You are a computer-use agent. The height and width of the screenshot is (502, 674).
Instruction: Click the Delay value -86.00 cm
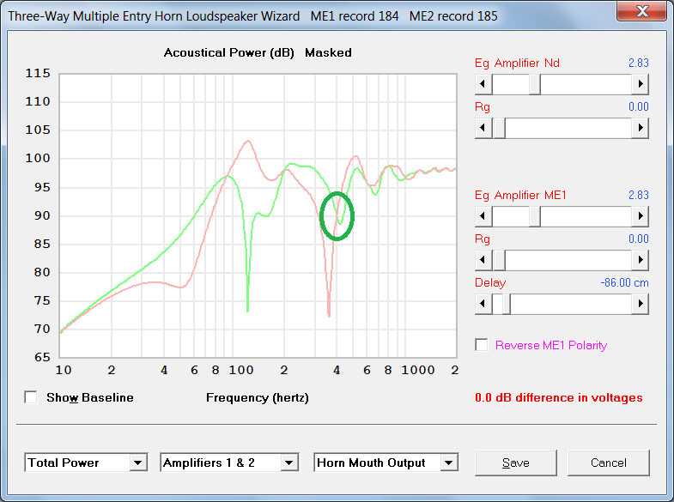[x=624, y=282]
